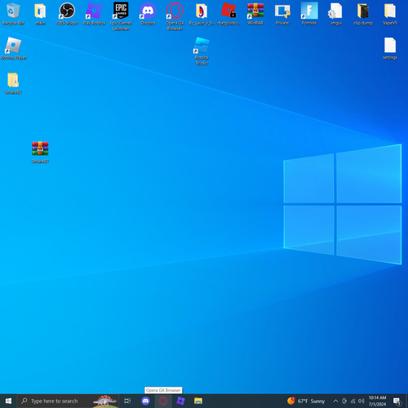Image resolution: width=408 pixels, height=408 pixels.
Task: Open Discord from the taskbar
Action: click(x=145, y=401)
